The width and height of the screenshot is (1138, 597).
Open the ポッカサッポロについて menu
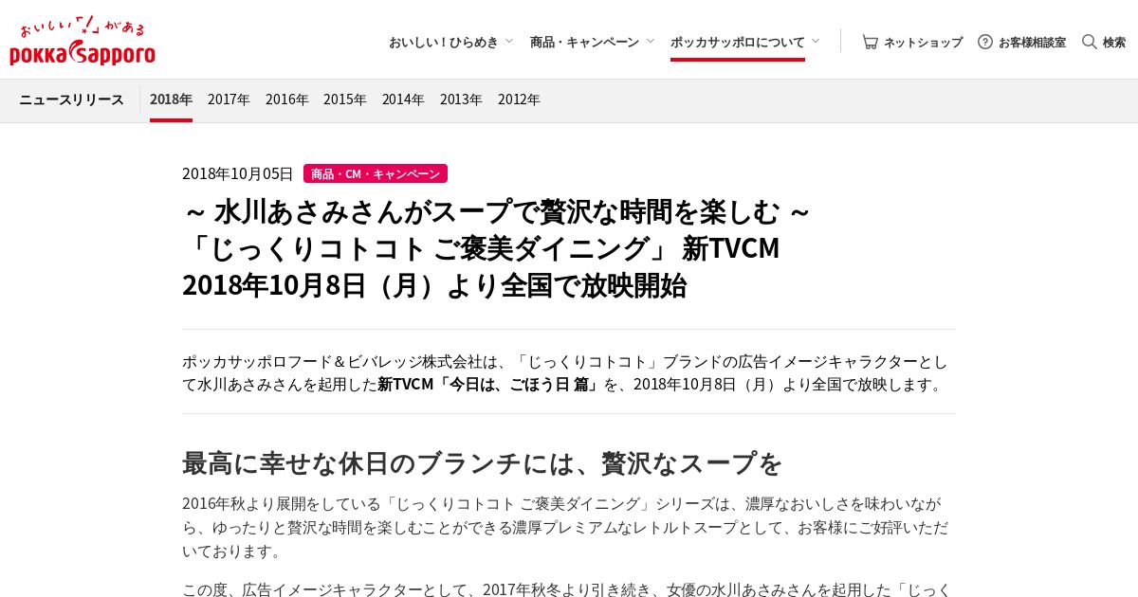(738, 42)
